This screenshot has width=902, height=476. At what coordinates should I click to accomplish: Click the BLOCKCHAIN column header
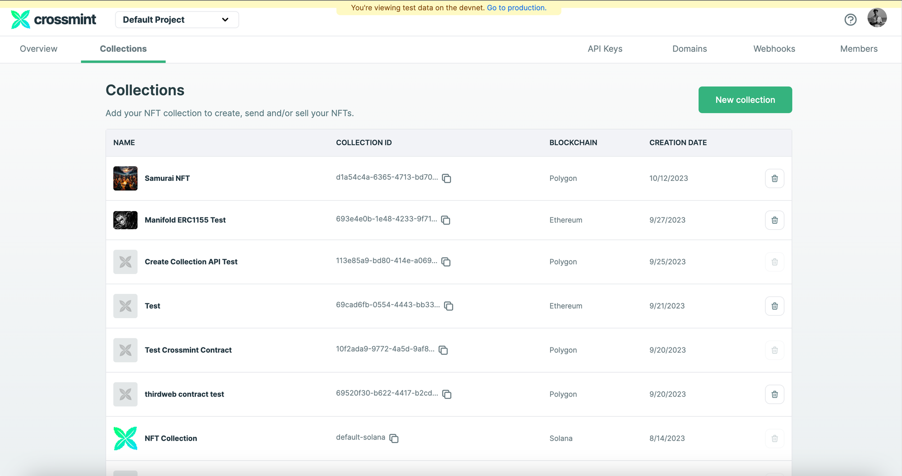pos(573,143)
